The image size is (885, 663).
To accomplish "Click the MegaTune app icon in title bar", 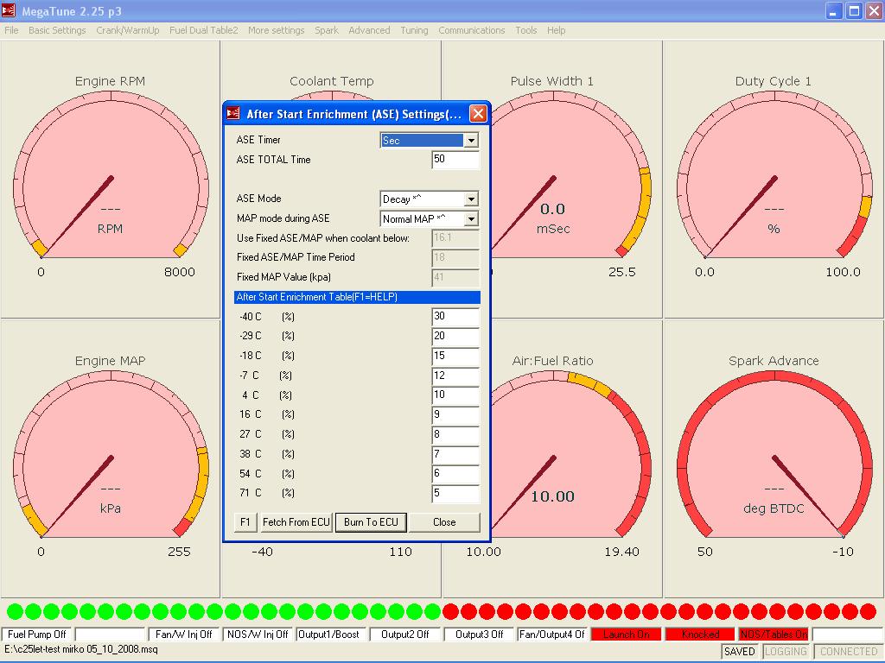I will click(9, 10).
